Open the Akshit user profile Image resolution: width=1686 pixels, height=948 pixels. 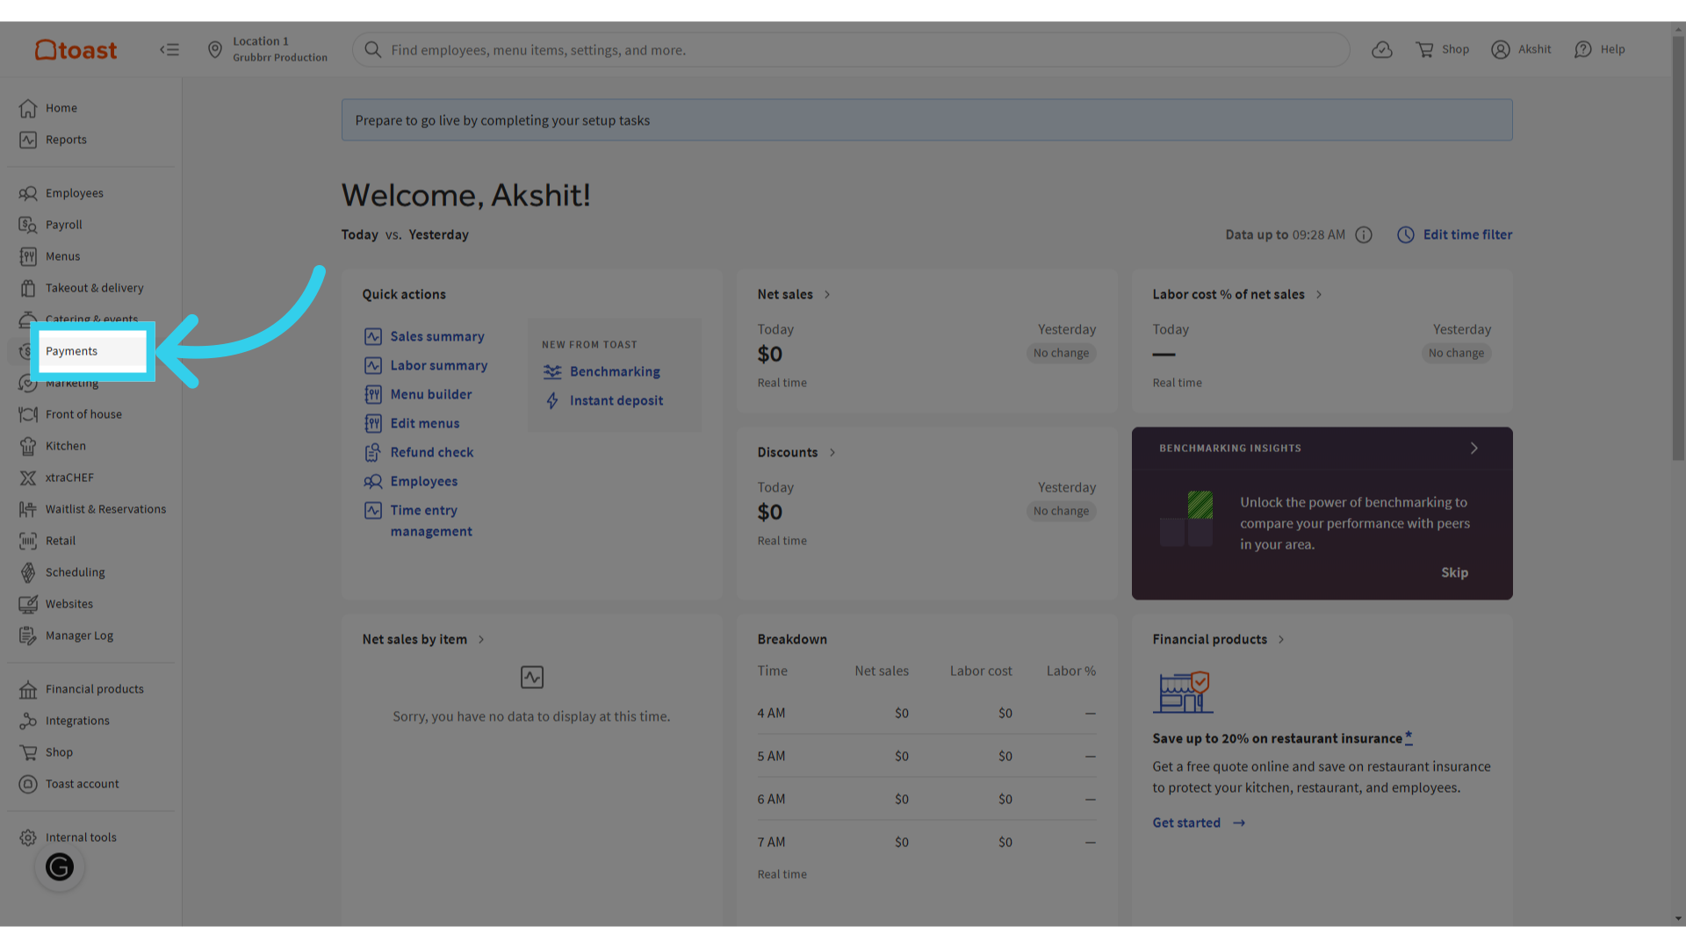1521,50
